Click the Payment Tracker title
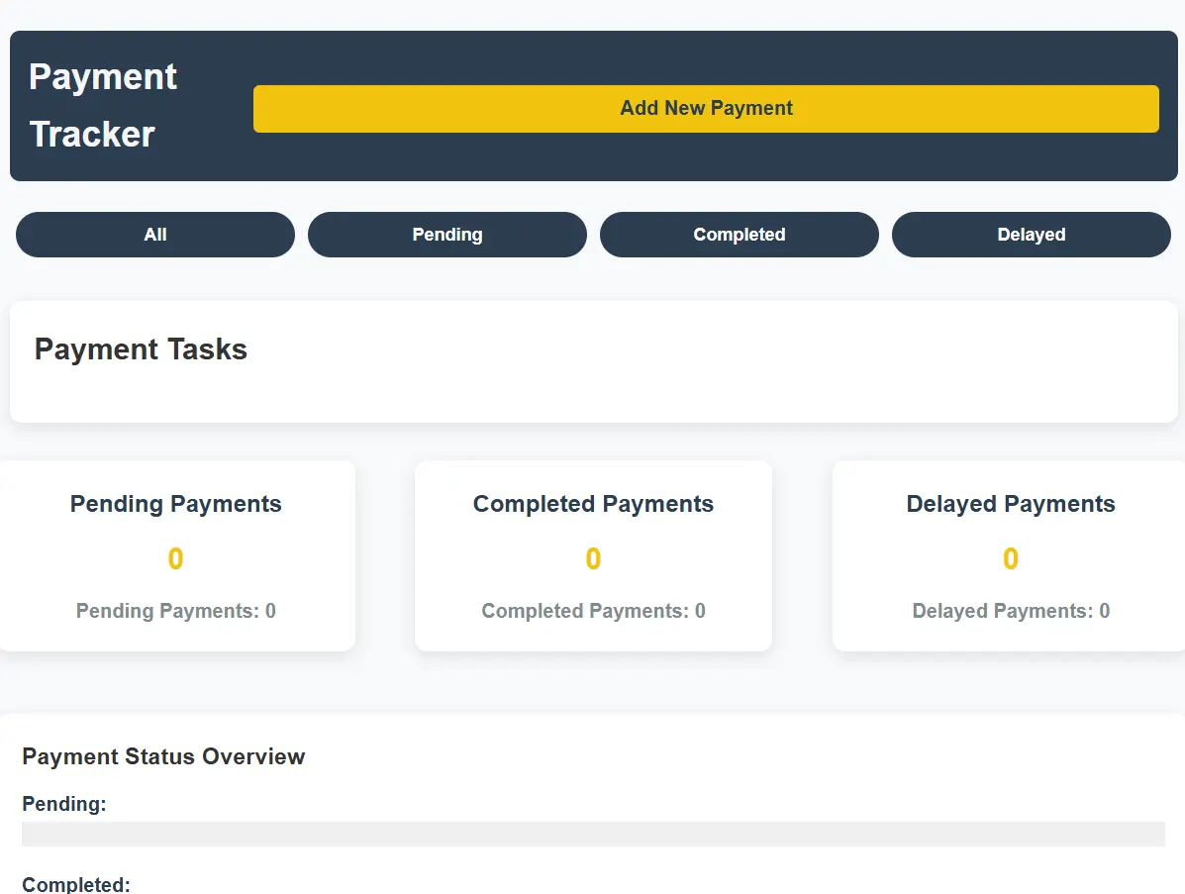1185x894 pixels. [x=103, y=105]
